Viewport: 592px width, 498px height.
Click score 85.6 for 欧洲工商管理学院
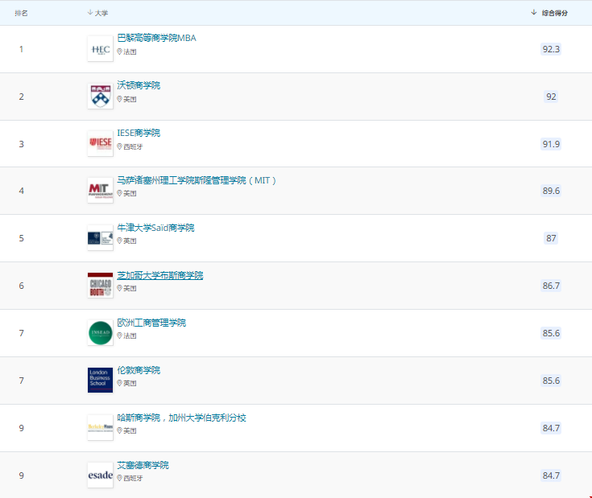point(551,333)
